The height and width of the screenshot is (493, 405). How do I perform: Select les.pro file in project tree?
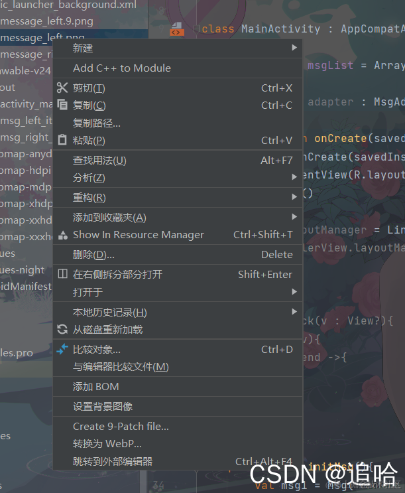pos(17,353)
